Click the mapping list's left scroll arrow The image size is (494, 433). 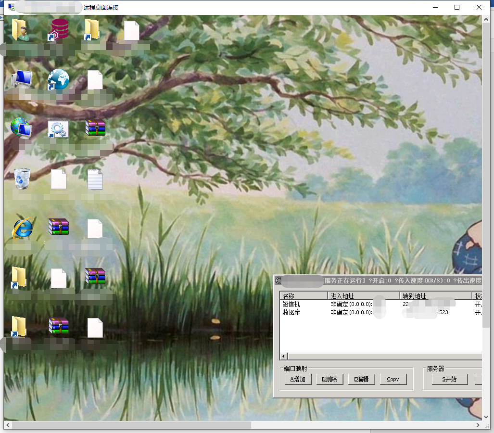click(283, 356)
